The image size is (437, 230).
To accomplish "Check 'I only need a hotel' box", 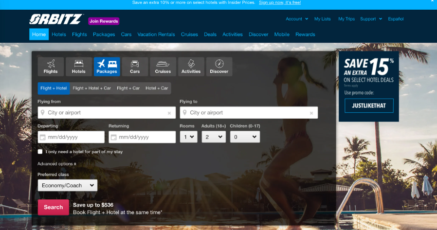I will point(40,152).
